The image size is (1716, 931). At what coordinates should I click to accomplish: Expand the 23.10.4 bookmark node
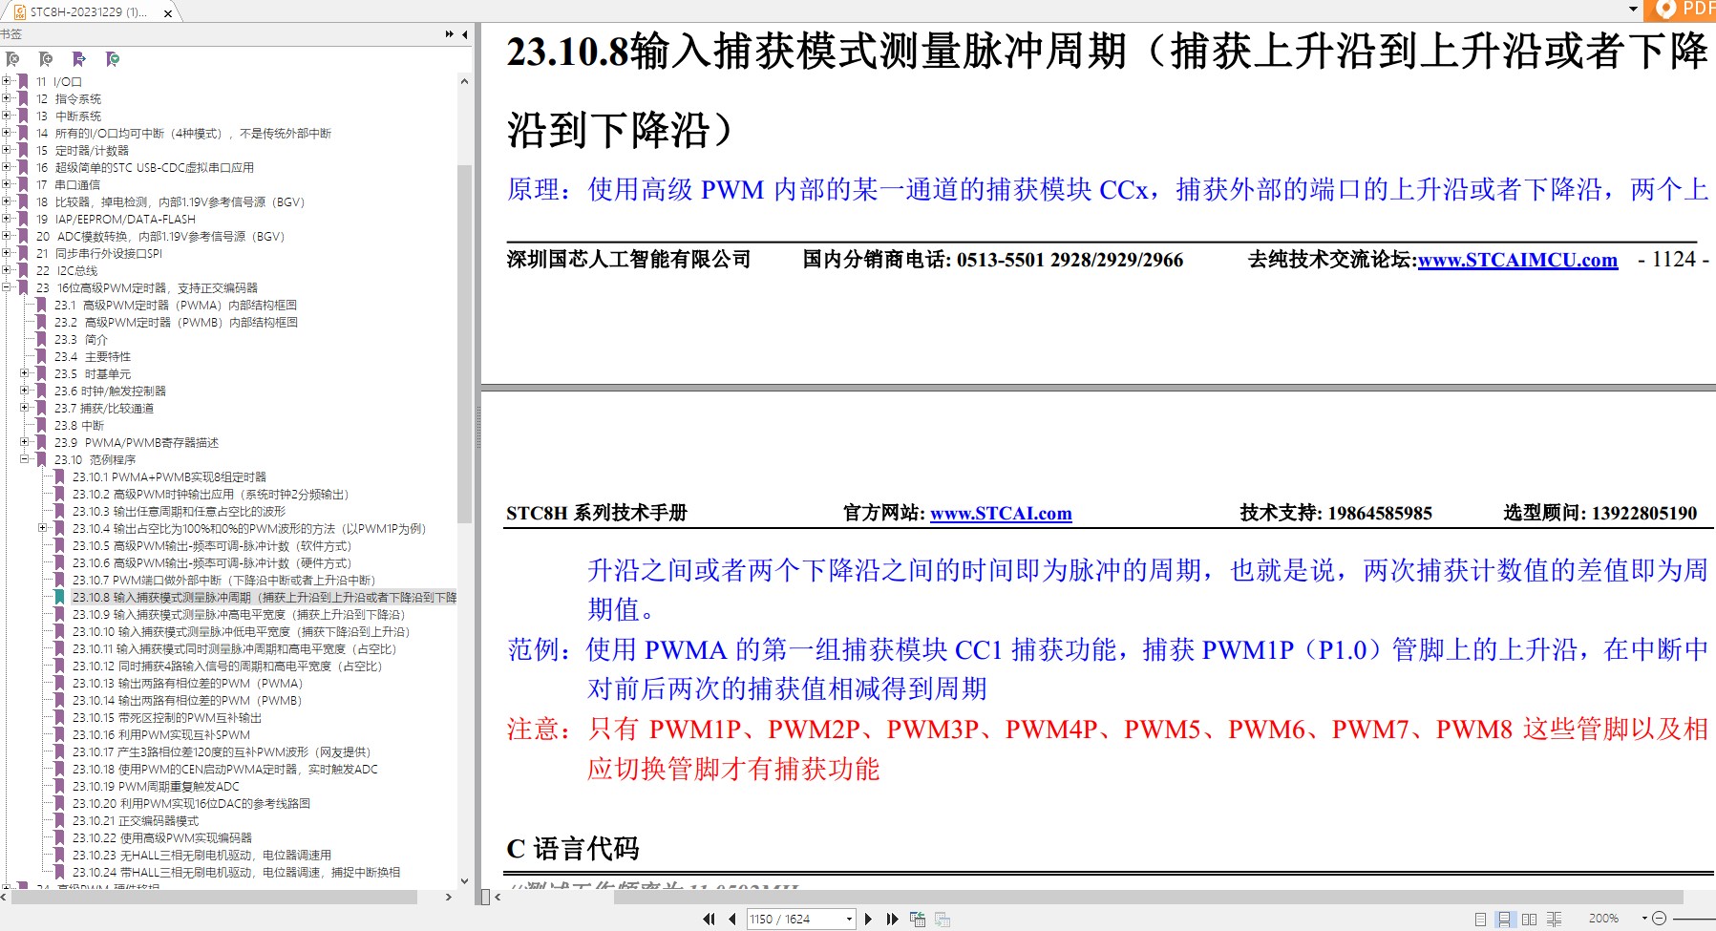[x=43, y=528]
